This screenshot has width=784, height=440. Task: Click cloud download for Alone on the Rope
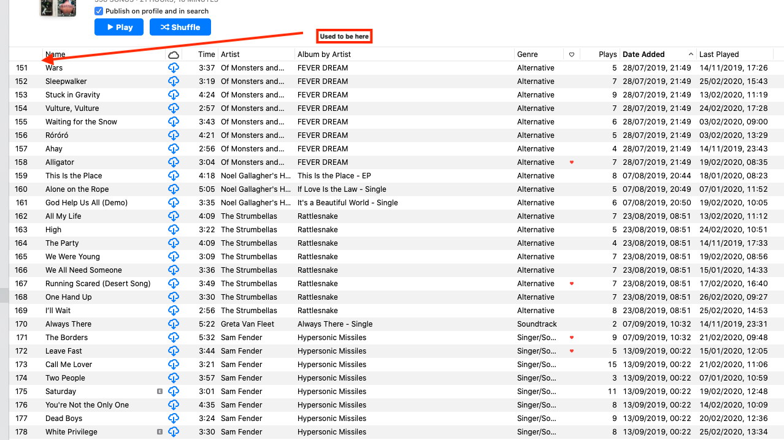point(174,189)
